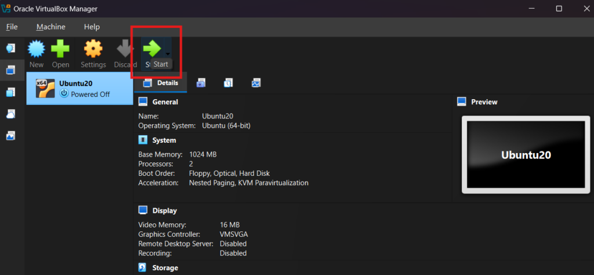The height and width of the screenshot is (275, 594).
Task: Click the System chip icon
Action: coord(143,140)
